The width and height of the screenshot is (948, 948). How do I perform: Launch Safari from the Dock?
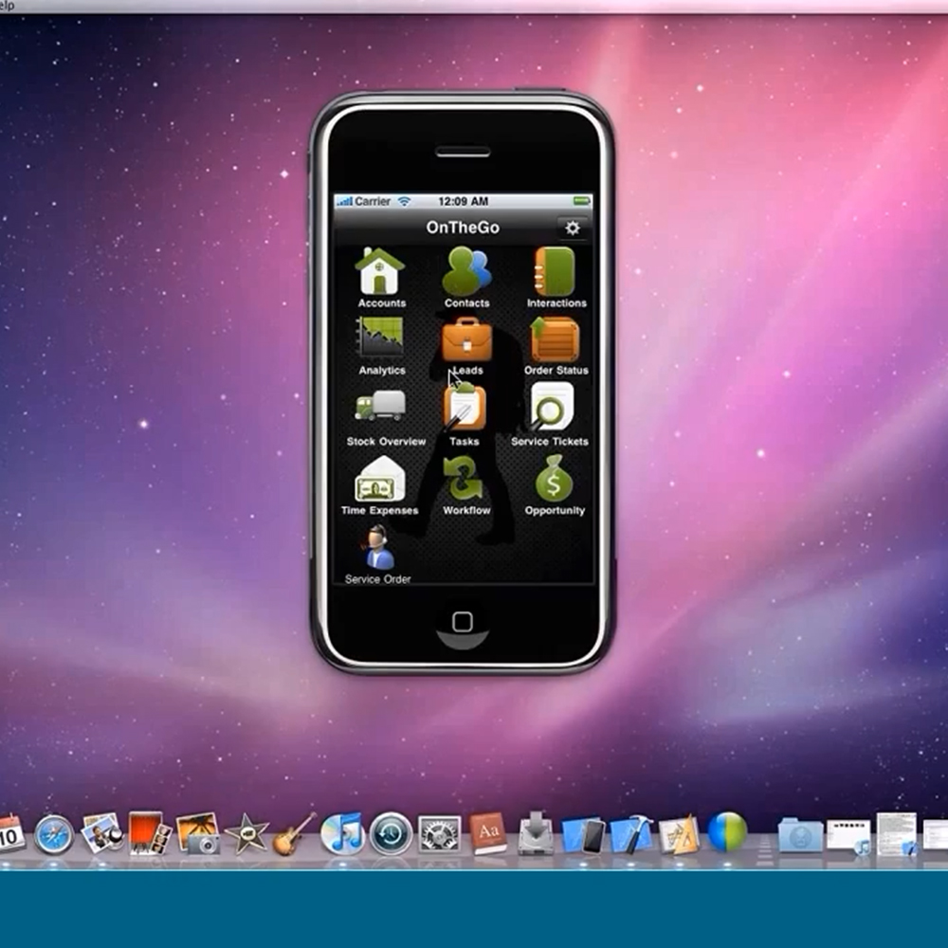(54, 835)
